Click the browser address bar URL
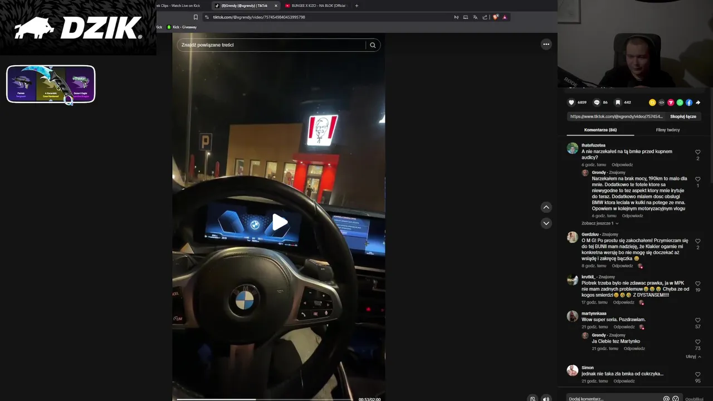713x401 pixels. pos(259,17)
